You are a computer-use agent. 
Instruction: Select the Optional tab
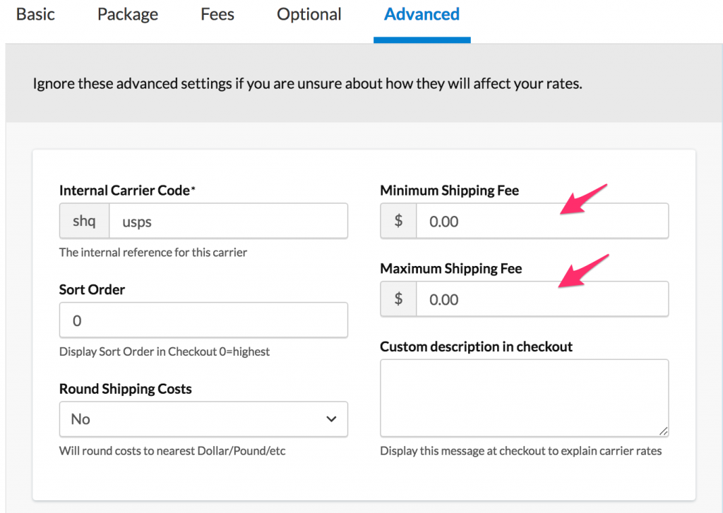tap(309, 15)
